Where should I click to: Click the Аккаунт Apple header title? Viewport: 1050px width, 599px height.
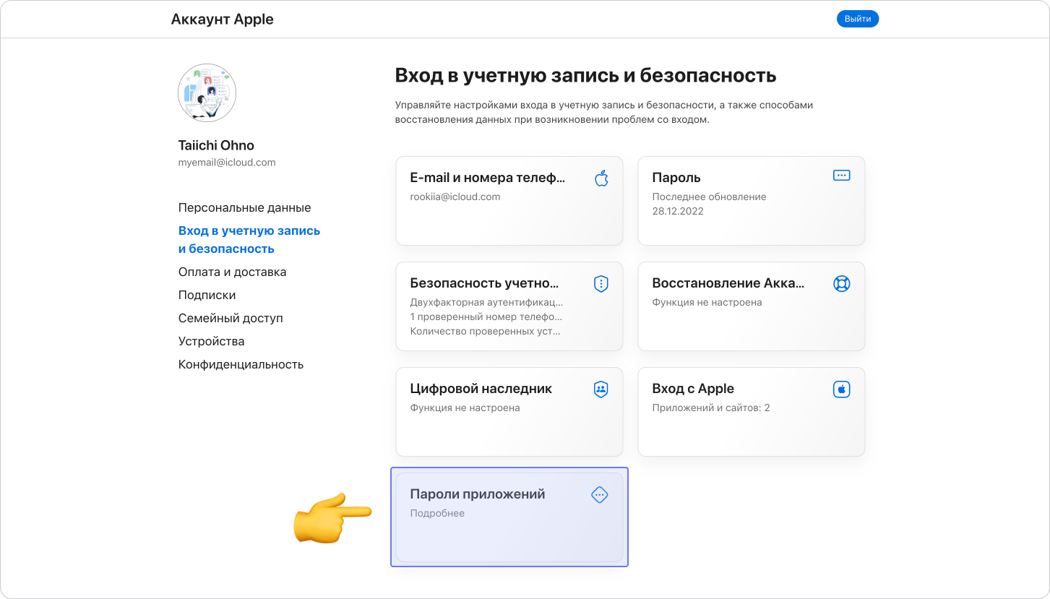(222, 20)
